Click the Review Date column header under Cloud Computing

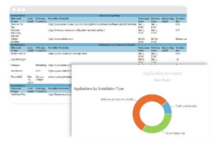(155, 20)
